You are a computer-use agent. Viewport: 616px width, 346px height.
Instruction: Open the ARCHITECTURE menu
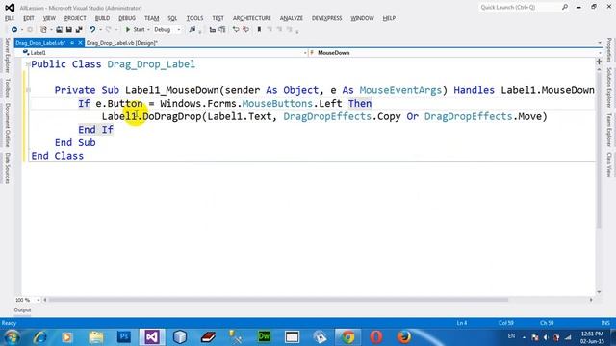pos(252,18)
